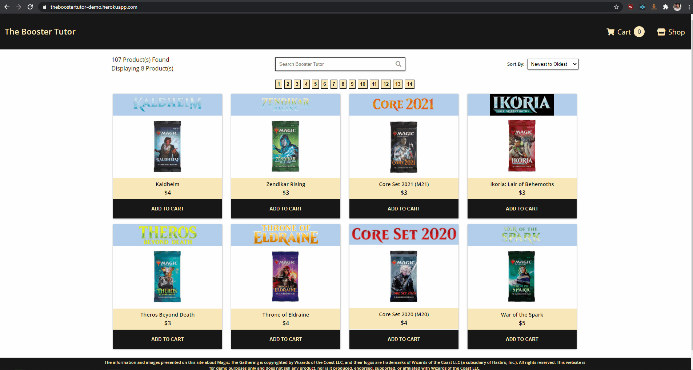The width and height of the screenshot is (693, 370).
Task: Open the uBlock extension icon
Action: pos(631,7)
